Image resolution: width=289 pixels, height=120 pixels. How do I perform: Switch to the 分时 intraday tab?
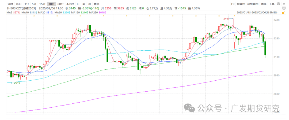pyautogui.click(x=10, y=4)
